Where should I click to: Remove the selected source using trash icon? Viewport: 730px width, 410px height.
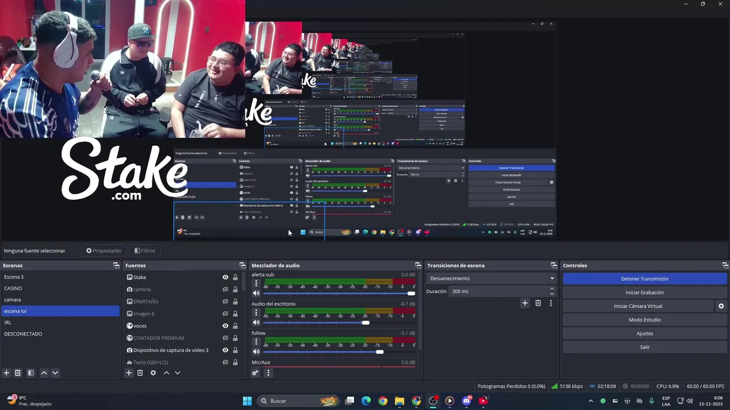click(x=140, y=373)
